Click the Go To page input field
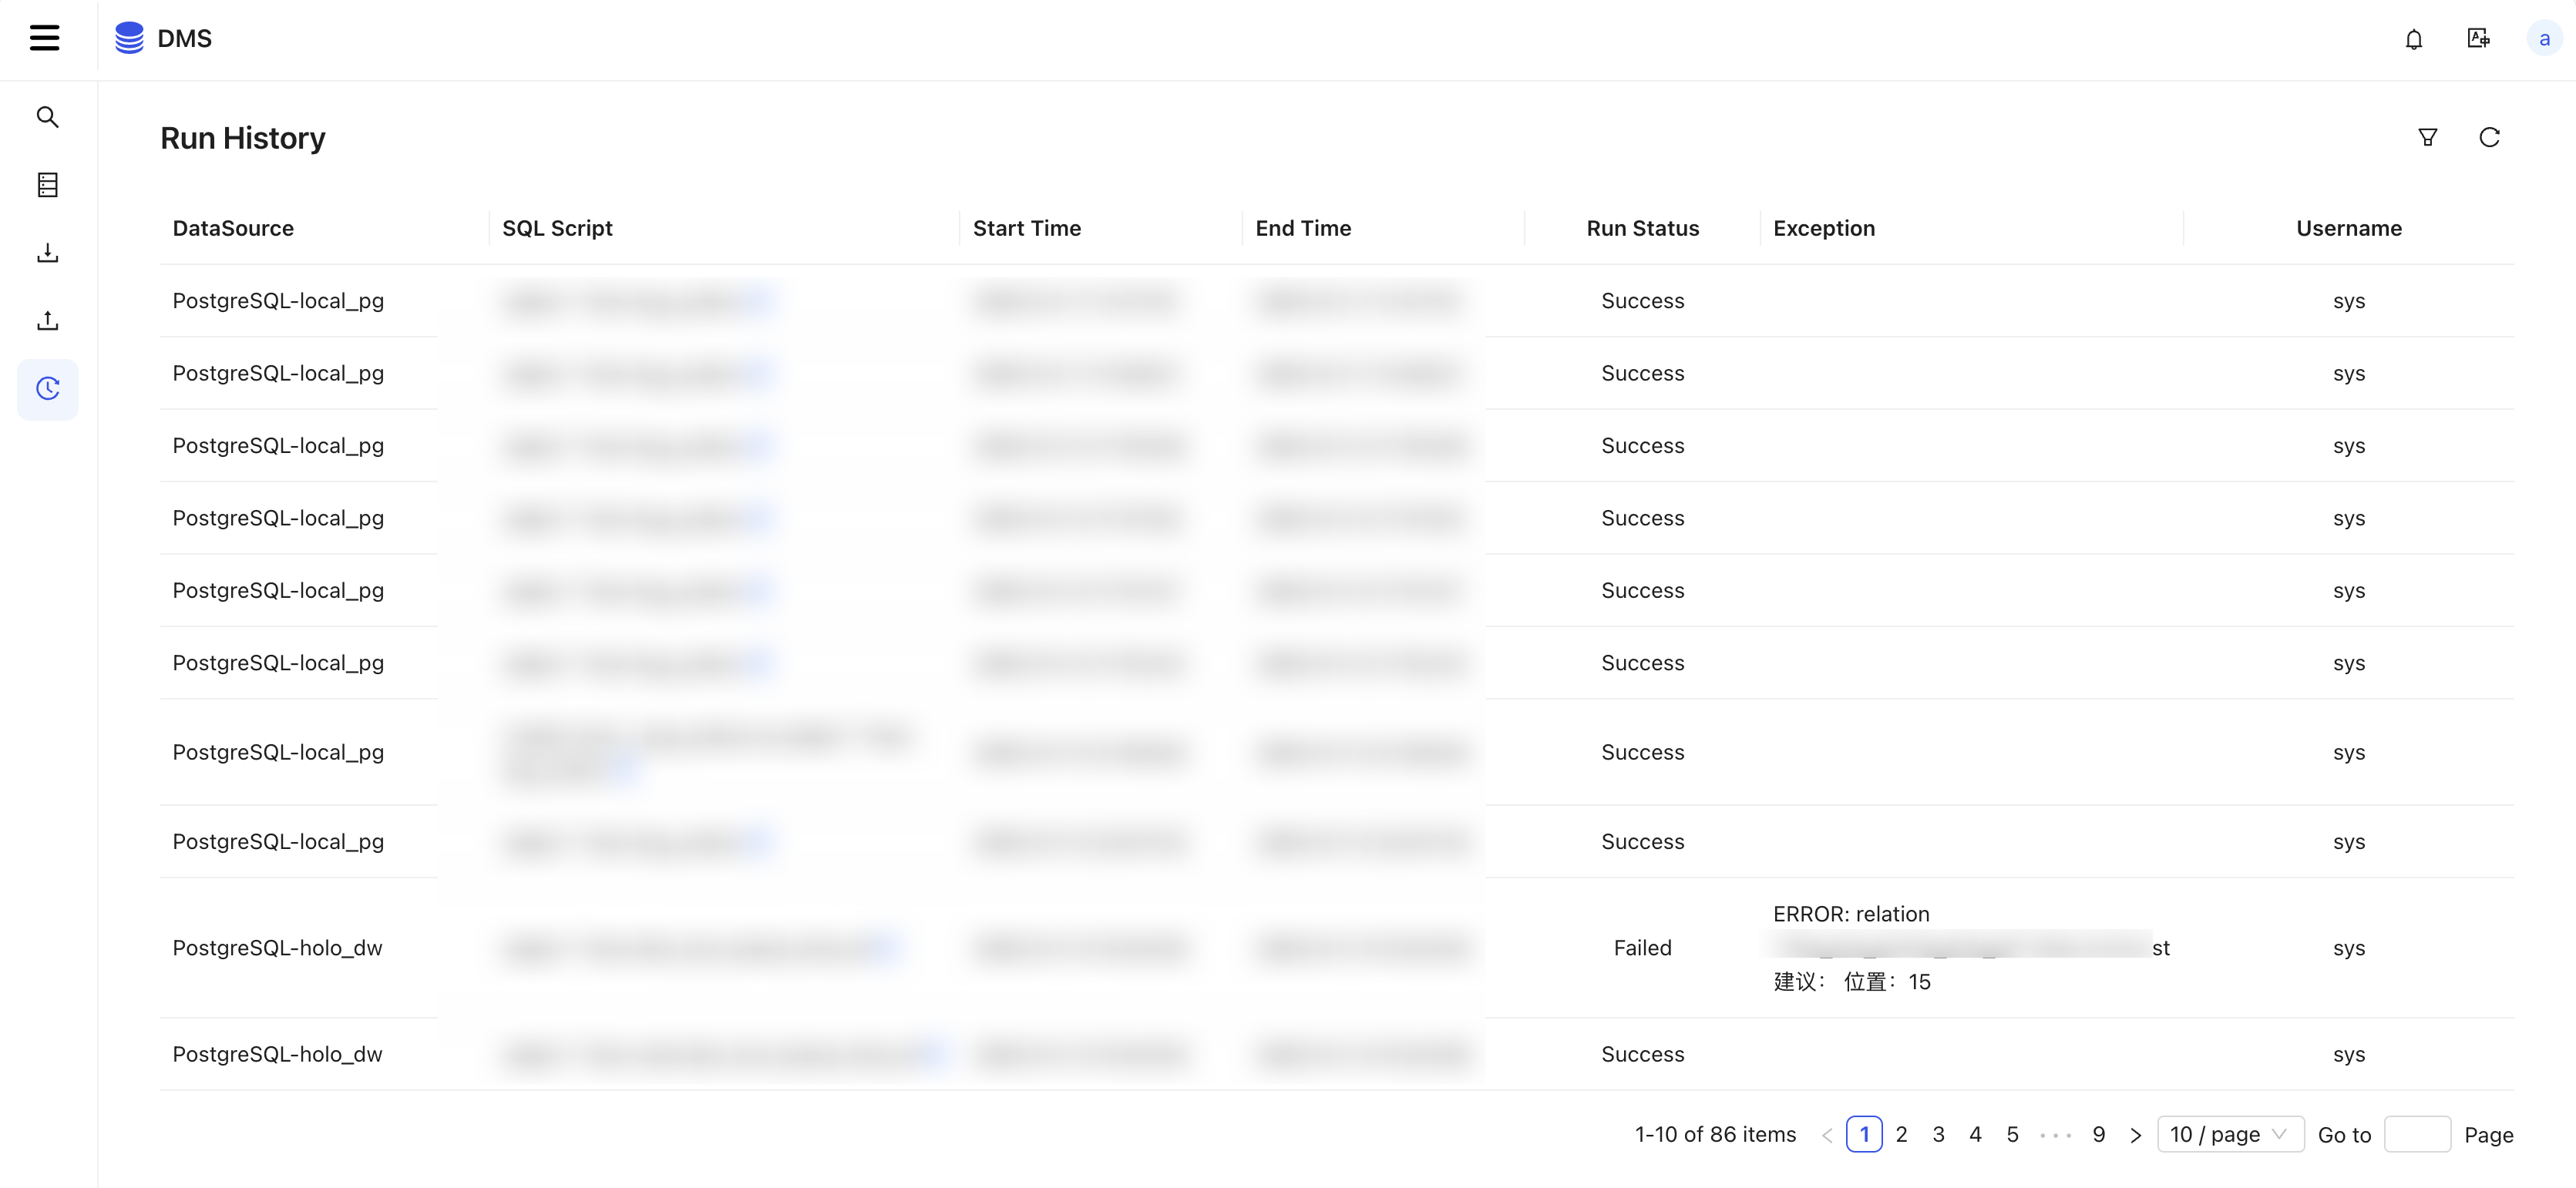The height and width of the screenshot is (1188, 2576). coord(2416,1136)
